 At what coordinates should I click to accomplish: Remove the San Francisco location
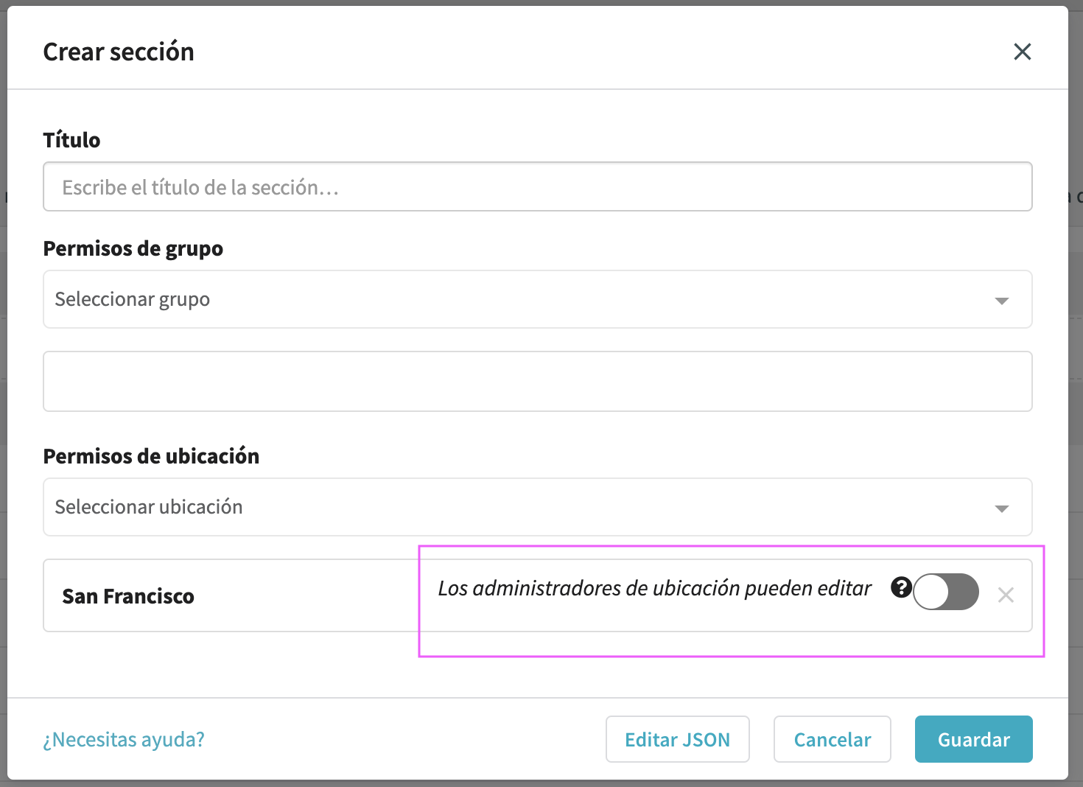coord(1006,595)
